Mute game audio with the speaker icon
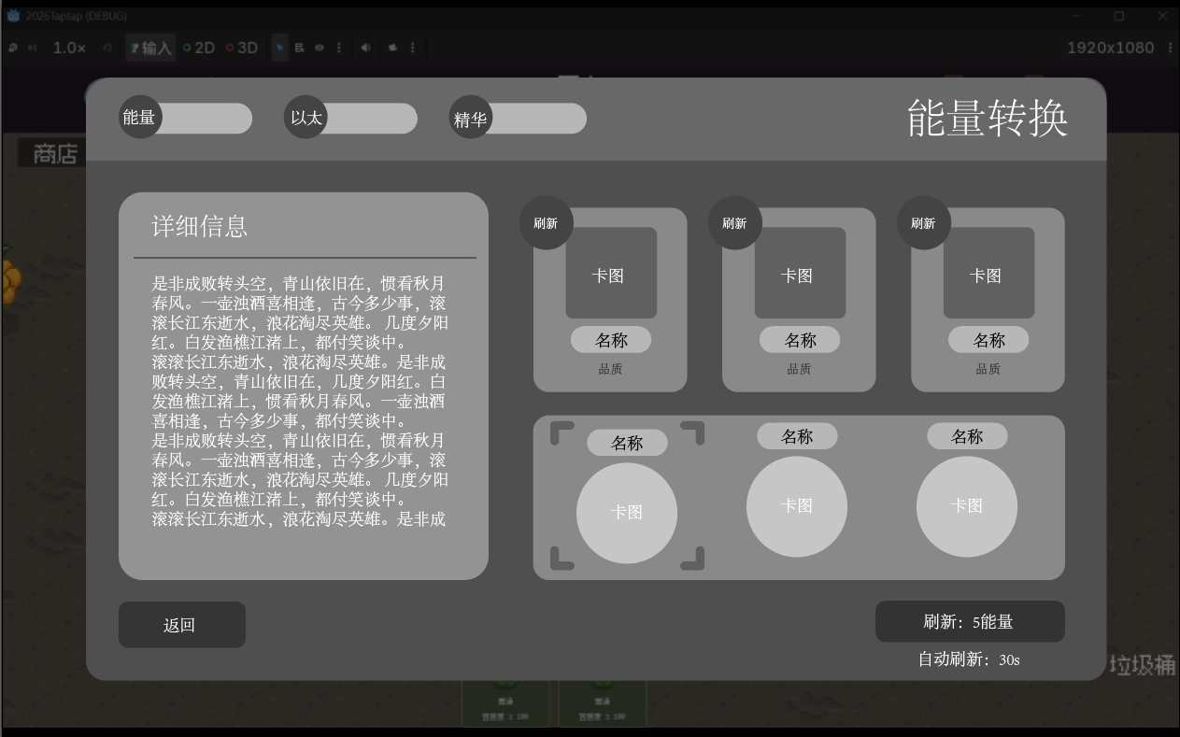The height and width of the screenshot is (737, 1180). coord(366,48)
